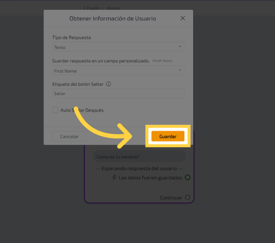
Task: Focus the Saltar button label input field
Action: coord(118,94)
